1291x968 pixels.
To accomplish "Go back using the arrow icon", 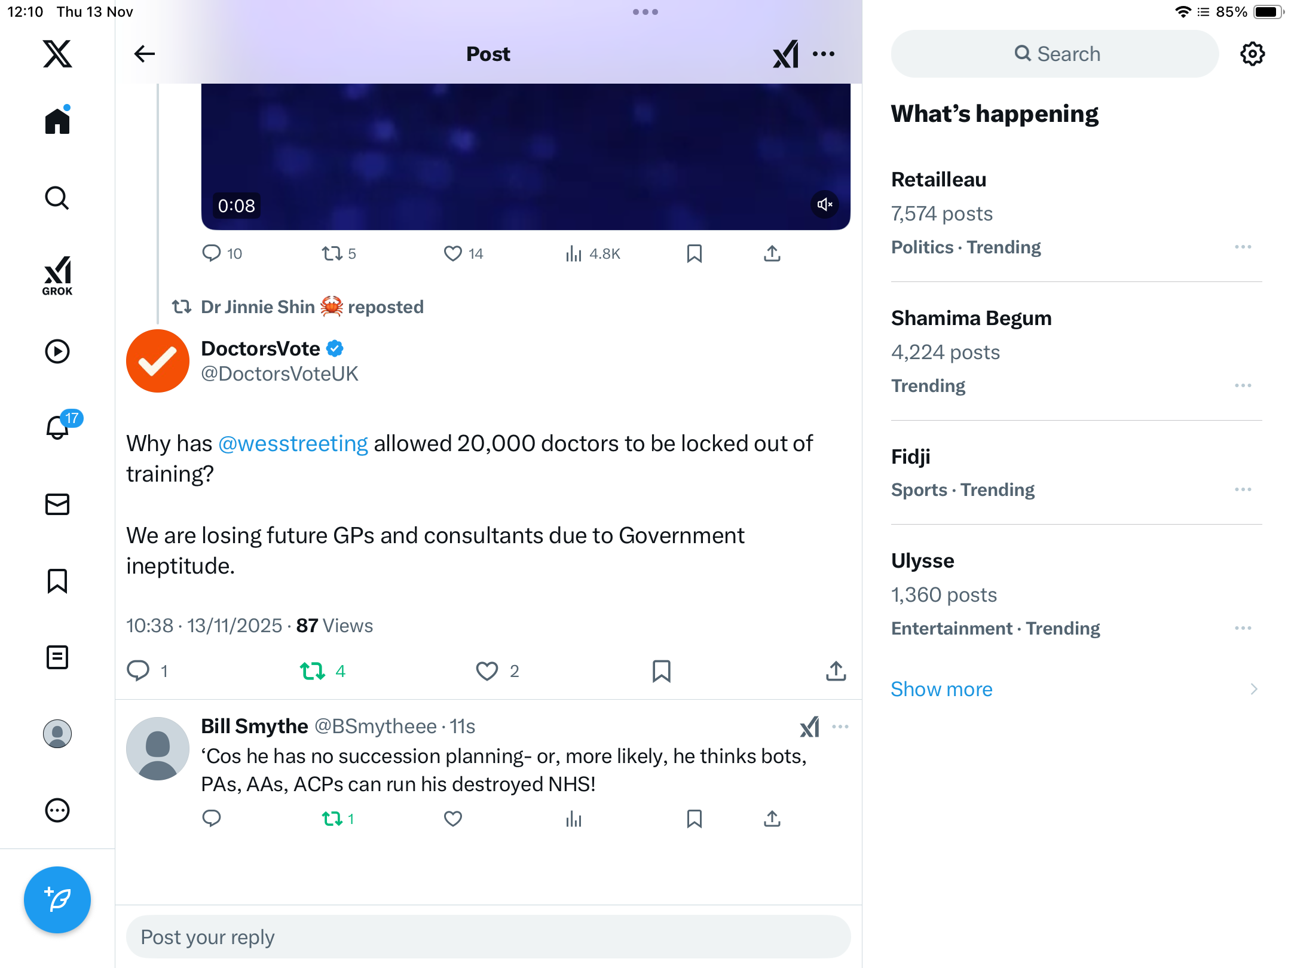I will coord(145,54).
